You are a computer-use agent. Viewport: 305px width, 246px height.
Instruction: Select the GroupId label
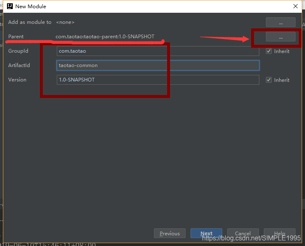click(18, 51)
